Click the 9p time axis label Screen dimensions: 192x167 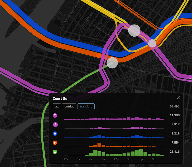click(x=154, y=159)
